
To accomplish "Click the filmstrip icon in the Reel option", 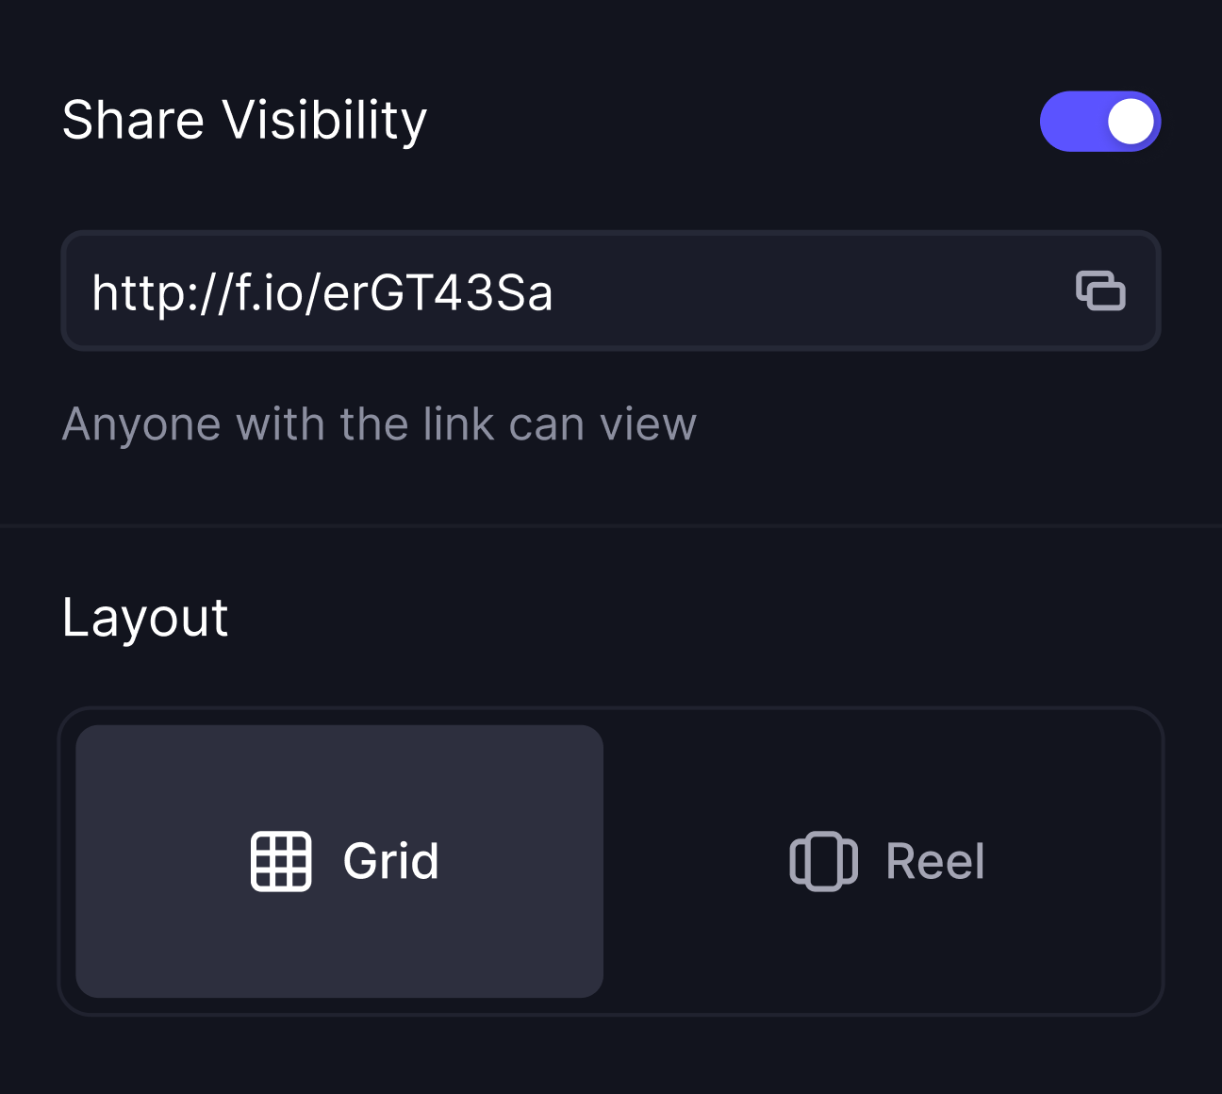I will click(x=823, y=860).
